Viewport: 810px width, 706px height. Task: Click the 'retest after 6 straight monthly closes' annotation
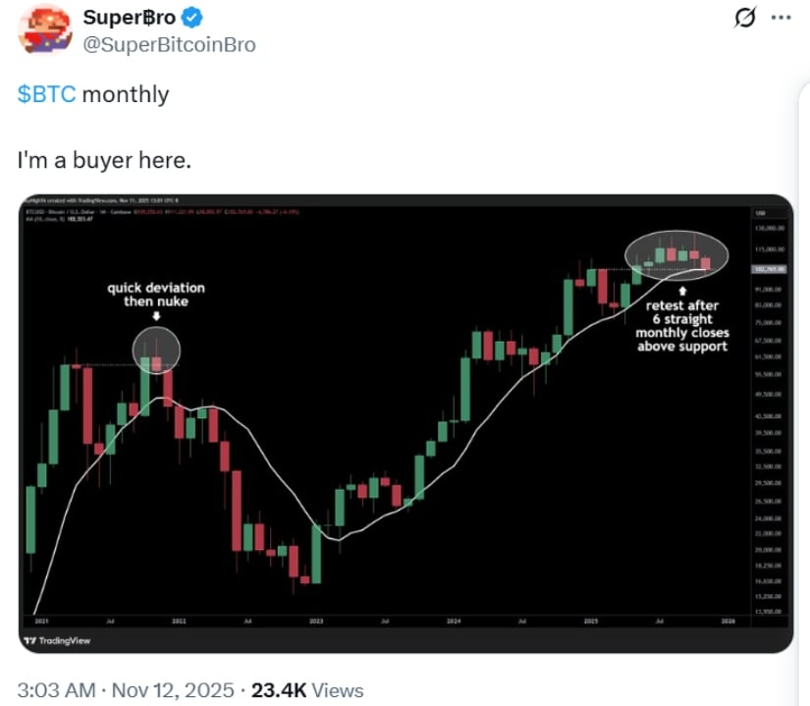pyautogui.click(x=683, y=326)
